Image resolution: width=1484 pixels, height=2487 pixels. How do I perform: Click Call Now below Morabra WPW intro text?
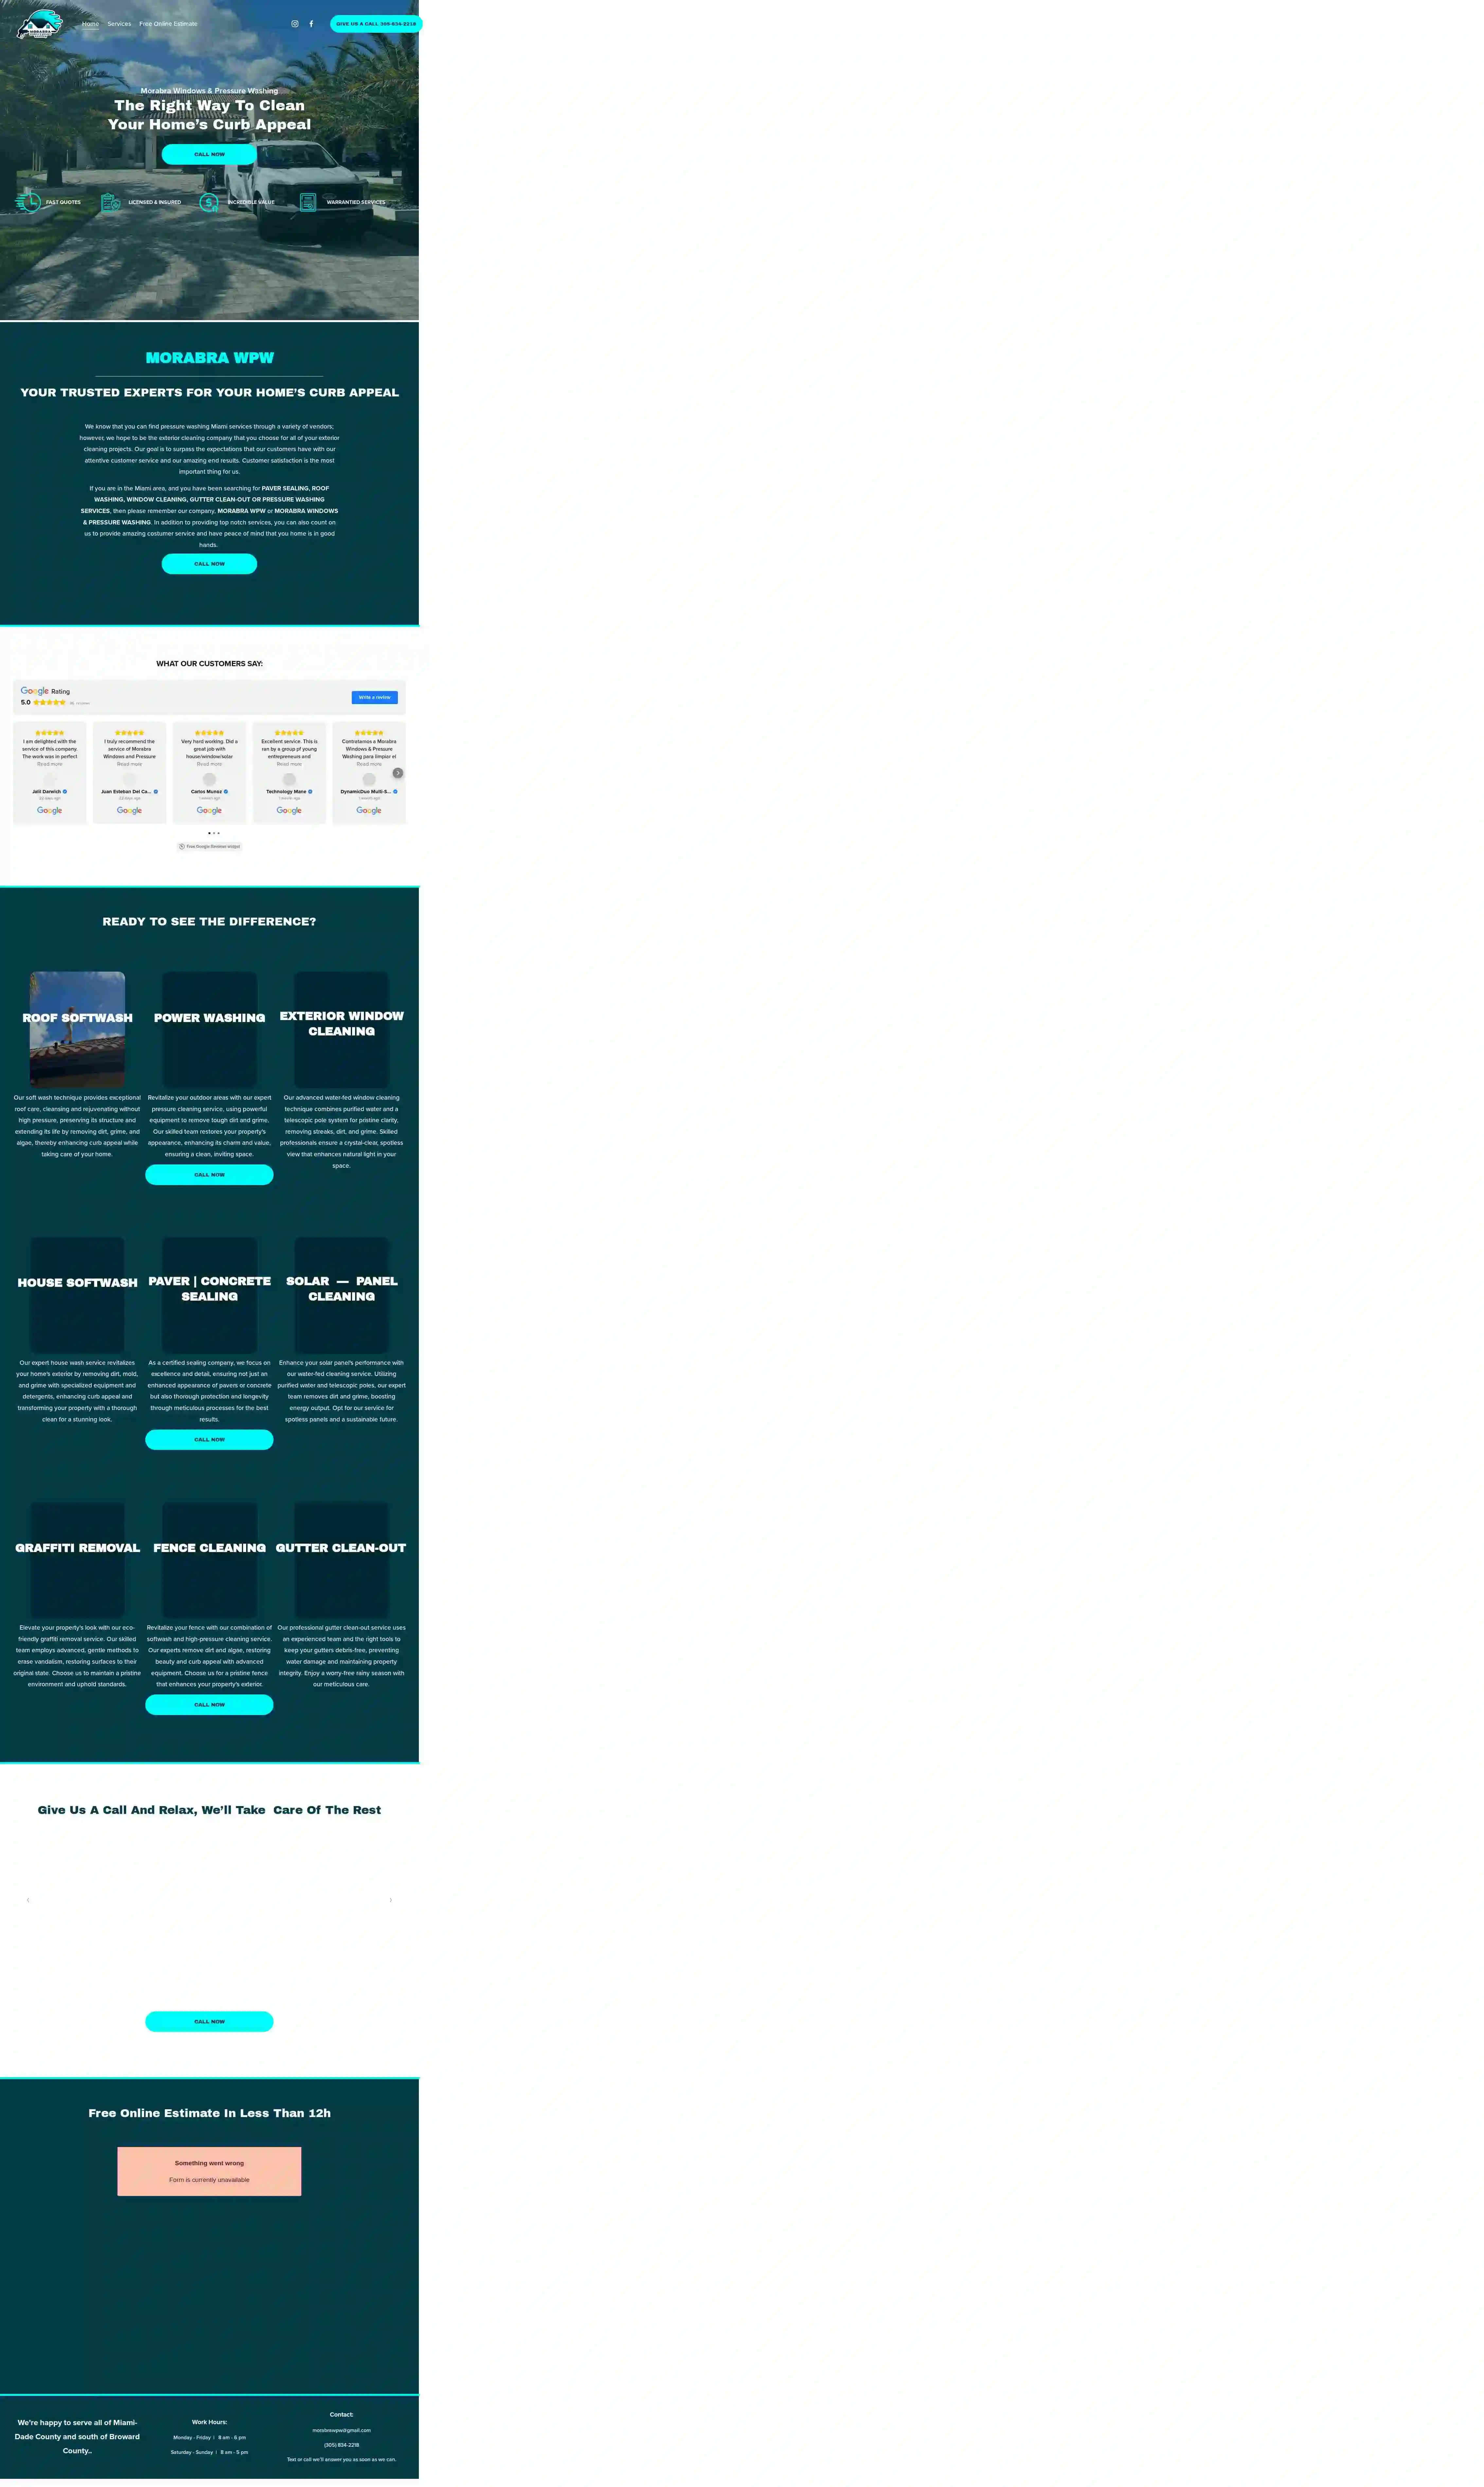[209, 564]
